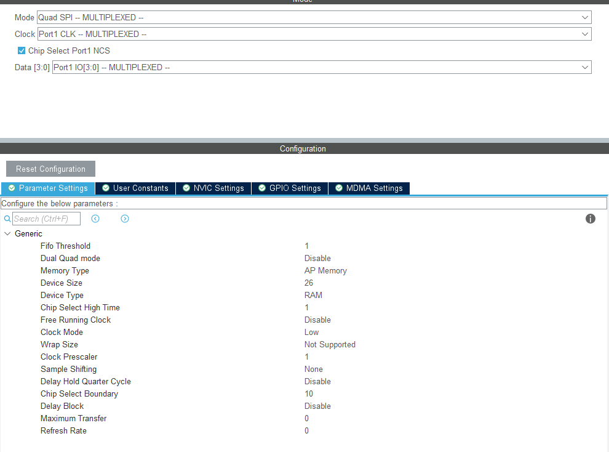The width and height of the screenshot is (609, 452).
Task: Click Sample Shifting value None
Action: coord(314,369)
